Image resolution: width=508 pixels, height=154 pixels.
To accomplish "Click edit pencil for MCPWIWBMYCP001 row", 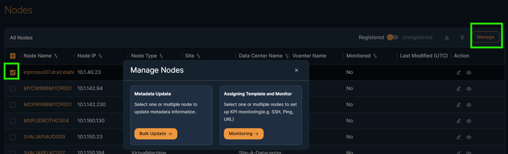I will pyautogui.click(x=459, y=105).
